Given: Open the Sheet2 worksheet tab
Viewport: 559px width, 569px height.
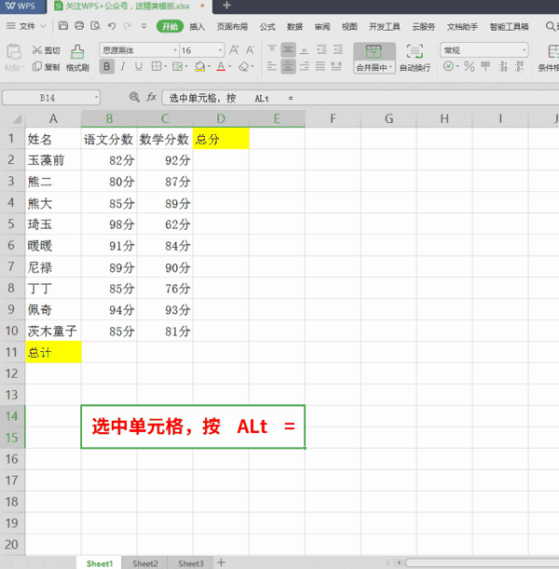Looking at the screenshot, I should point(144,563).
